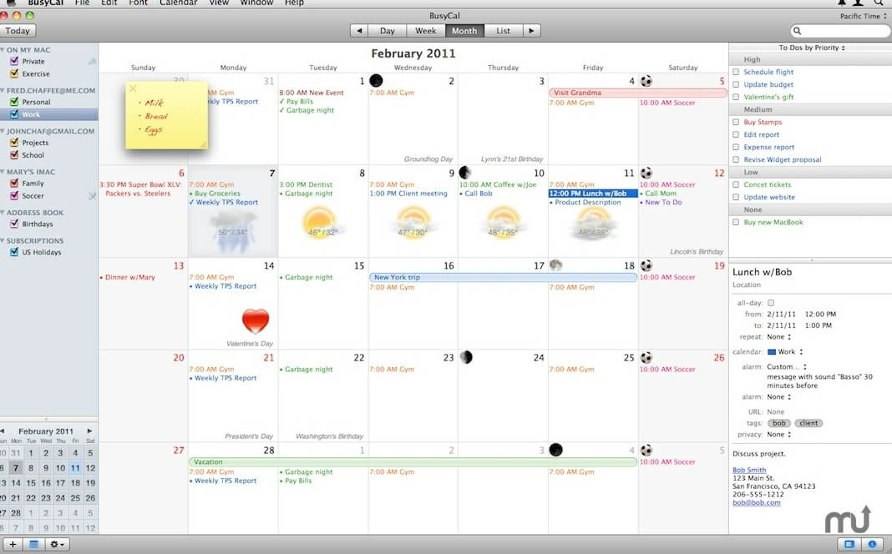The height and width of the screenshot is (554, 892).
Task: Go to next period with right arrow
Action: [x=531, y=31]
